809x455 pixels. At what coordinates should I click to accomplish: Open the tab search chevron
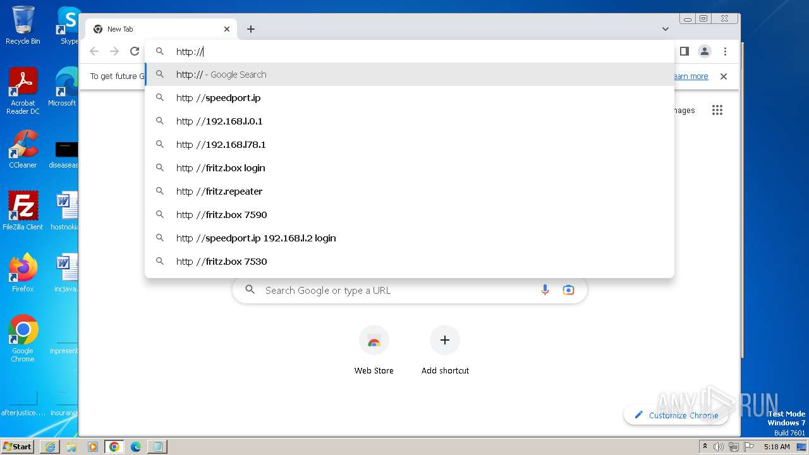point(666,29)
